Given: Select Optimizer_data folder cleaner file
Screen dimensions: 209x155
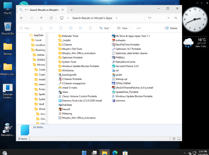Looking at the screenshot, I should tap(130, 53).
